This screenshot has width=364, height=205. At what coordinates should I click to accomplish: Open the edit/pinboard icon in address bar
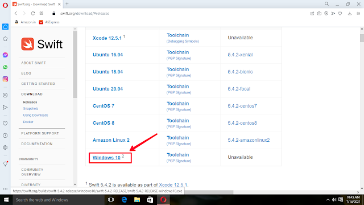(x=312, y=14)
